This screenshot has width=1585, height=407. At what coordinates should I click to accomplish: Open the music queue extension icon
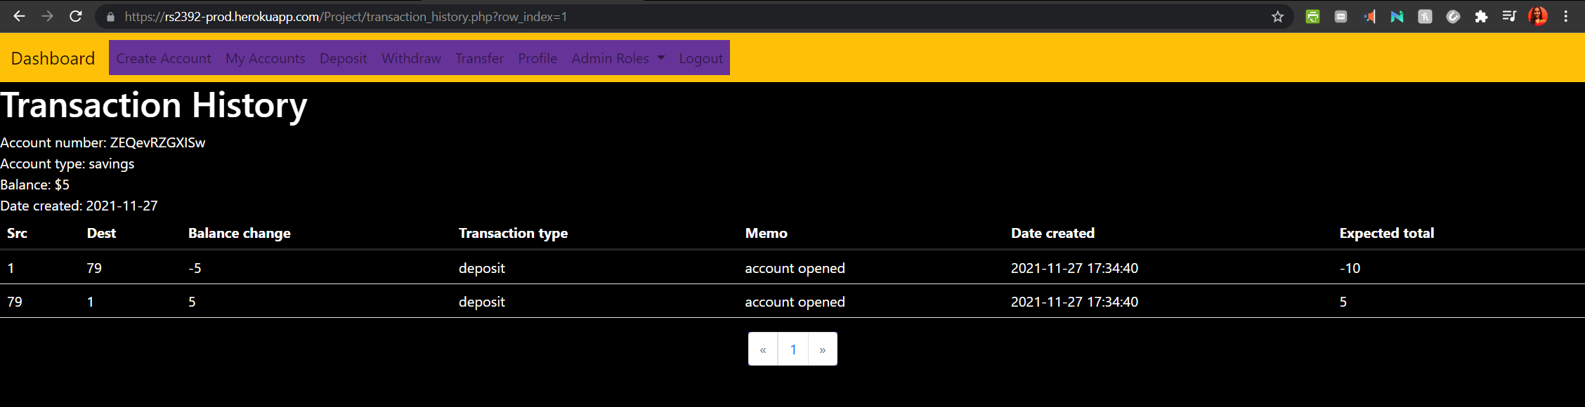(1509, 16)
